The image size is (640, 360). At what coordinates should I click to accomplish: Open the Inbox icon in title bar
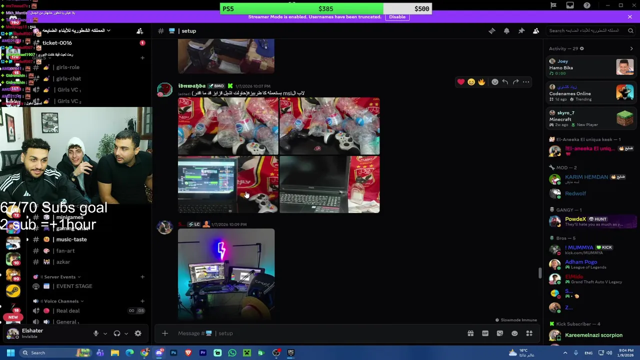(x=570, y=5)
